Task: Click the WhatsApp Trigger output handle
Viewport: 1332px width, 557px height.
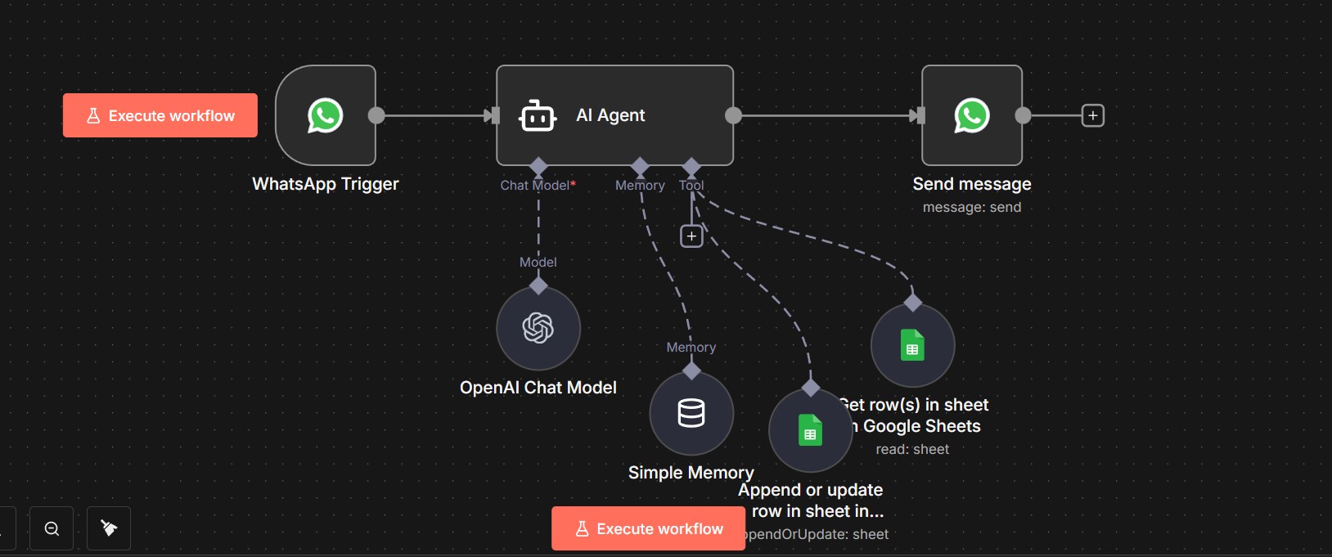Action: 376,115
